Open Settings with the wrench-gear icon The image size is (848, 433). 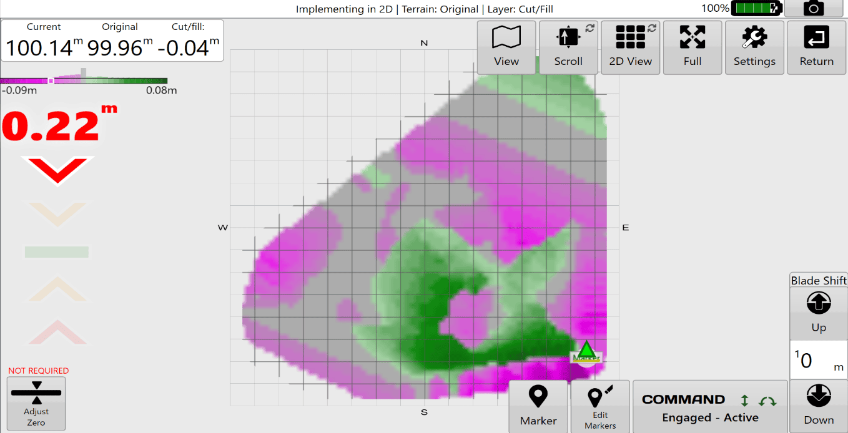[754, 47]
